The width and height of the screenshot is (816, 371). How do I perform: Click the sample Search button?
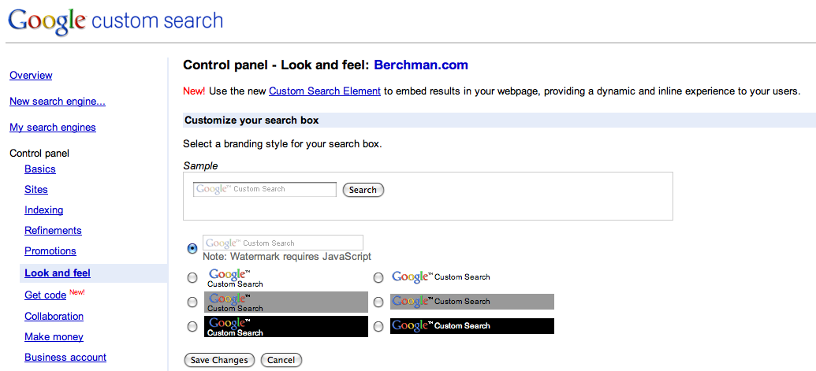tap(363, 190)
